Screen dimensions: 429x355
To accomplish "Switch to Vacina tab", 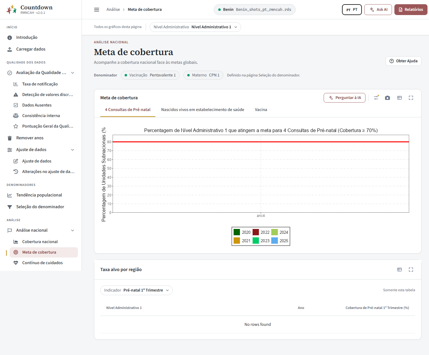I will click(261, 110).
